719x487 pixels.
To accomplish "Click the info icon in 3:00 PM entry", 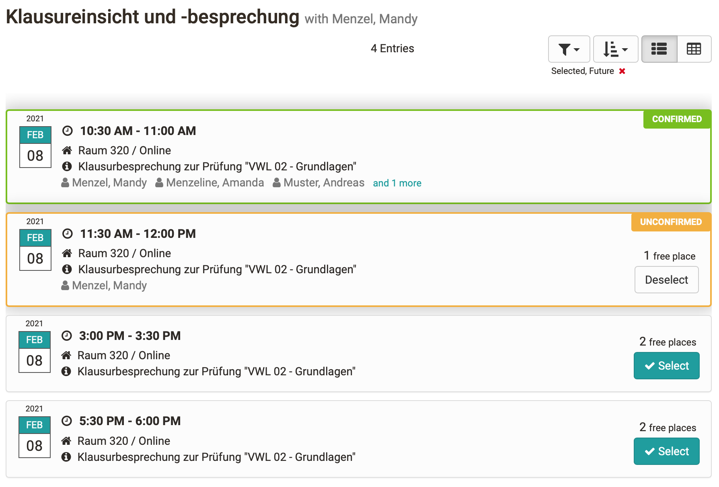I will (x=66, y=371).
